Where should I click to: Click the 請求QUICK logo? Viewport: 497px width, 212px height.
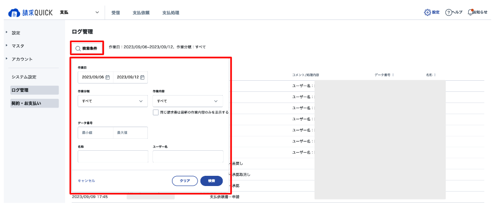(x=30, y=13)
